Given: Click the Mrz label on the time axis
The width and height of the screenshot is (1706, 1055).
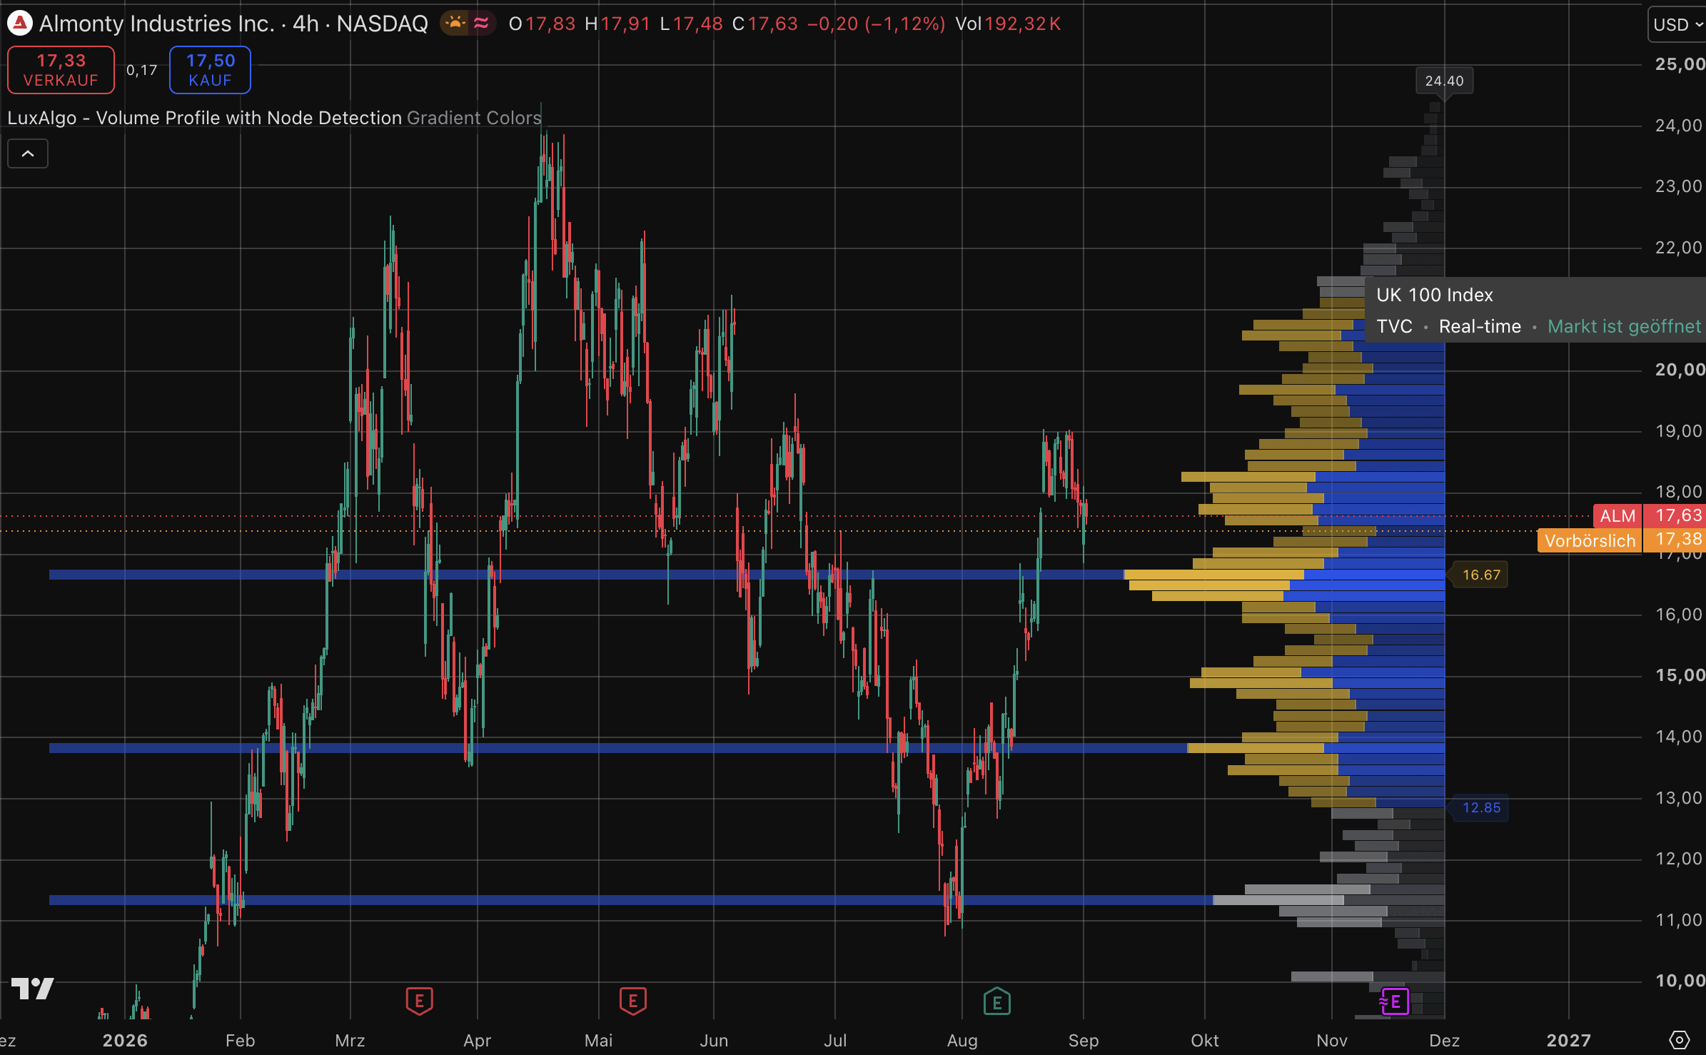Looking at the screenshot, I should tap(350, 1040).
